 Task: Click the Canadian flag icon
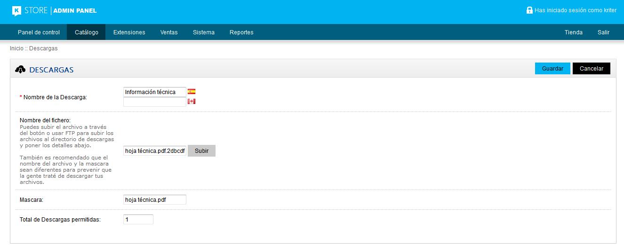pos(192,102)
